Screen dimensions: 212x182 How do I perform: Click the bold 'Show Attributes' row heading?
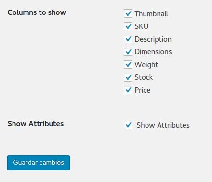coord(36,124)
